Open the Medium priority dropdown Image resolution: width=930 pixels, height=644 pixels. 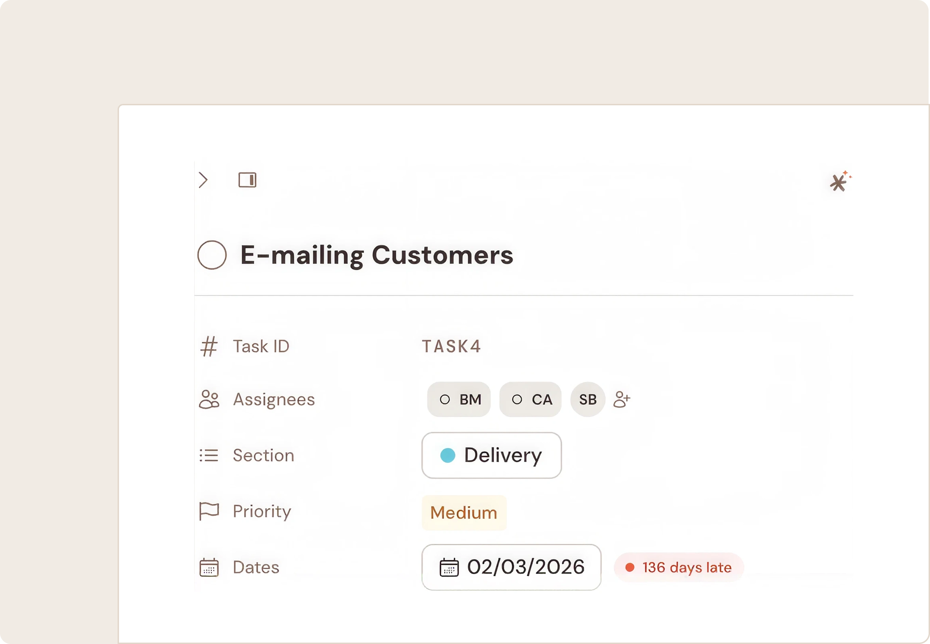(464, 512)
